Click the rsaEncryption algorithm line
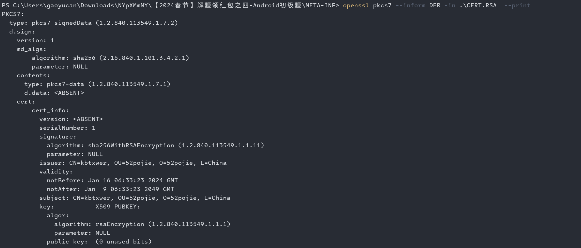581x248 pixels. click(x=142, y=224)
